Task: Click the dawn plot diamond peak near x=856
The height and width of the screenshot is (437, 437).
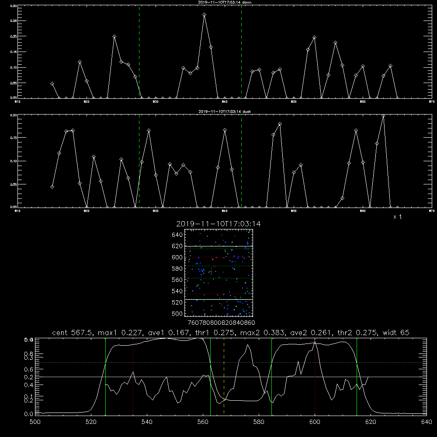Action: [x=335, y=43]
